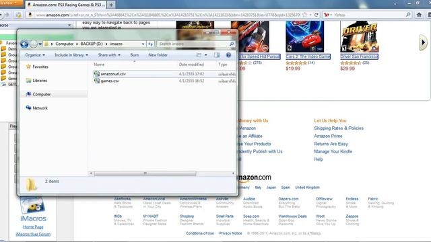Open the address bar history dropdown arrow
The image size is (431, 242).
pos(143,44)
